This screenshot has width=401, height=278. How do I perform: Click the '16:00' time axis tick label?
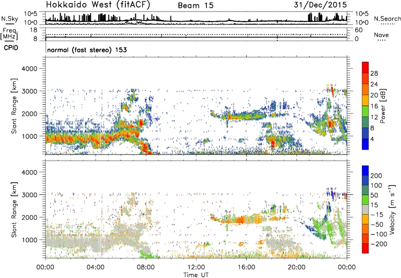247,267
